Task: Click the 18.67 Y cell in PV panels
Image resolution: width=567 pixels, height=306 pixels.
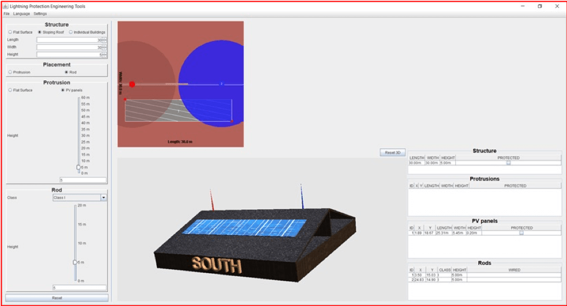Action: pyautogui.click(x=429, y=233)
